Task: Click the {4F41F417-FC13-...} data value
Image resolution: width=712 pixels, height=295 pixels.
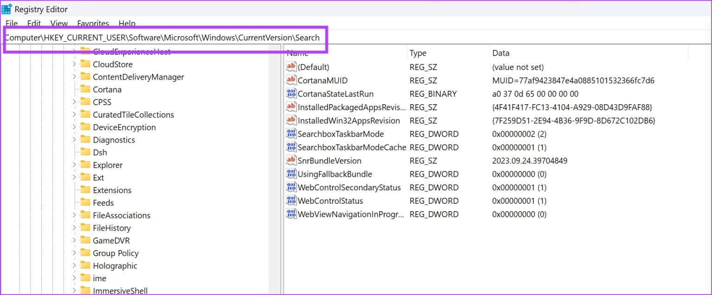Action: click(572, 107)
